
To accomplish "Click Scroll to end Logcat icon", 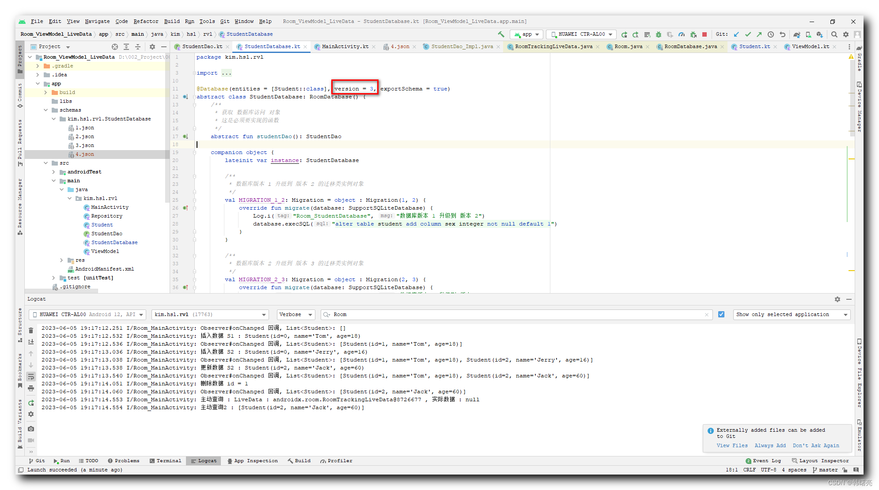I will (x=31, y=342).
